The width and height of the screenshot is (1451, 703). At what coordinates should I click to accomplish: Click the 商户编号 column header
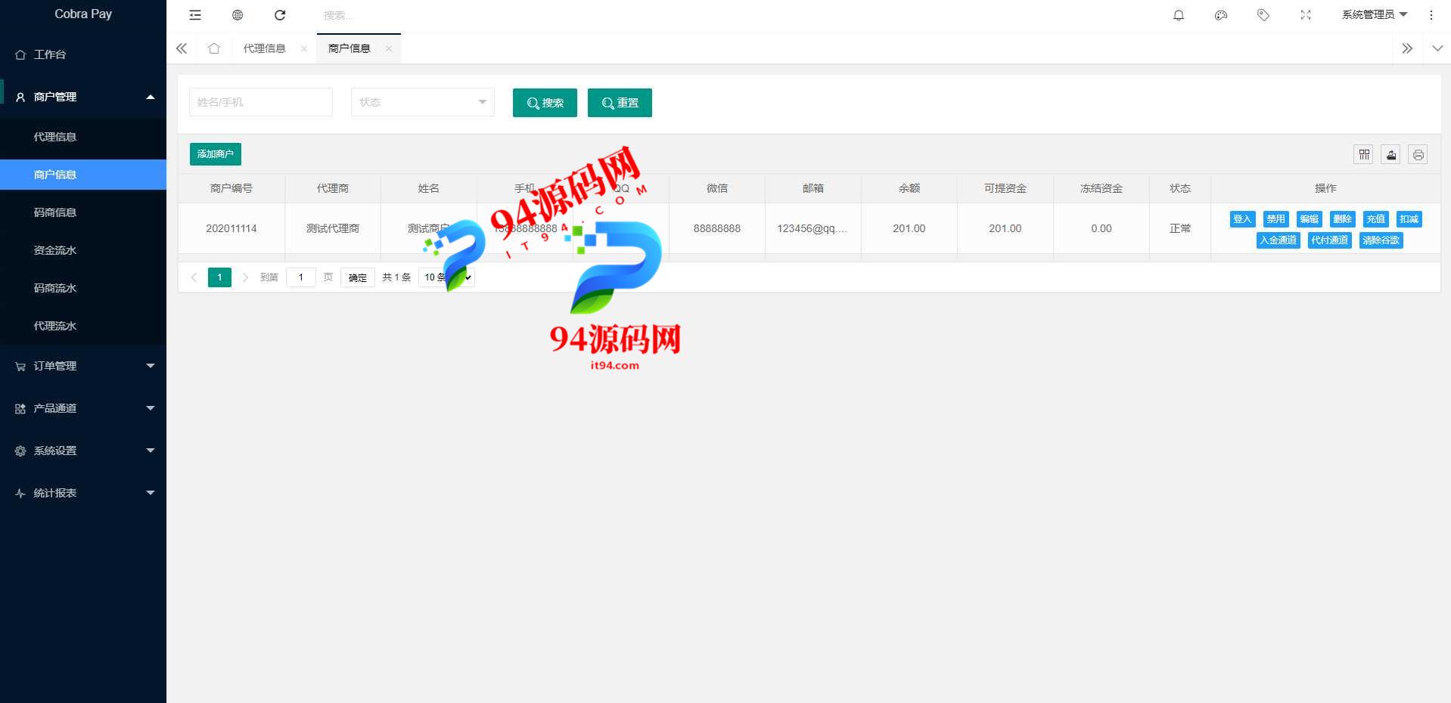coord(231,188)
